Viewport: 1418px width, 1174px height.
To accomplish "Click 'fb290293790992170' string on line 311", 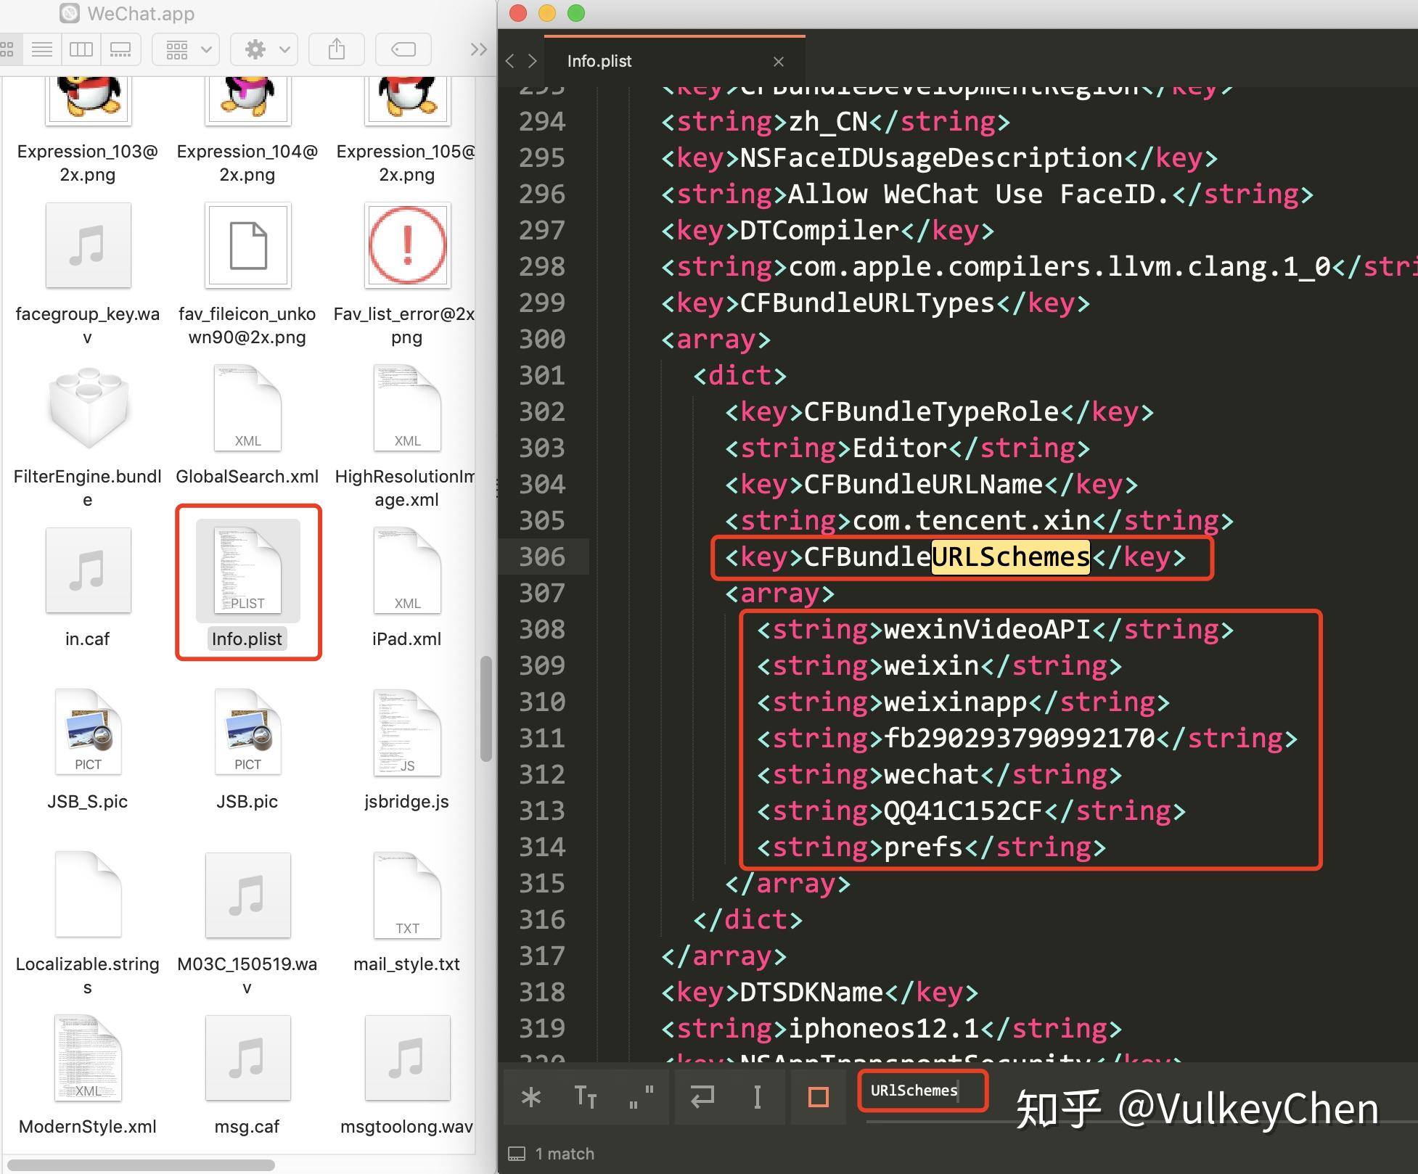I will [1019, 738].
